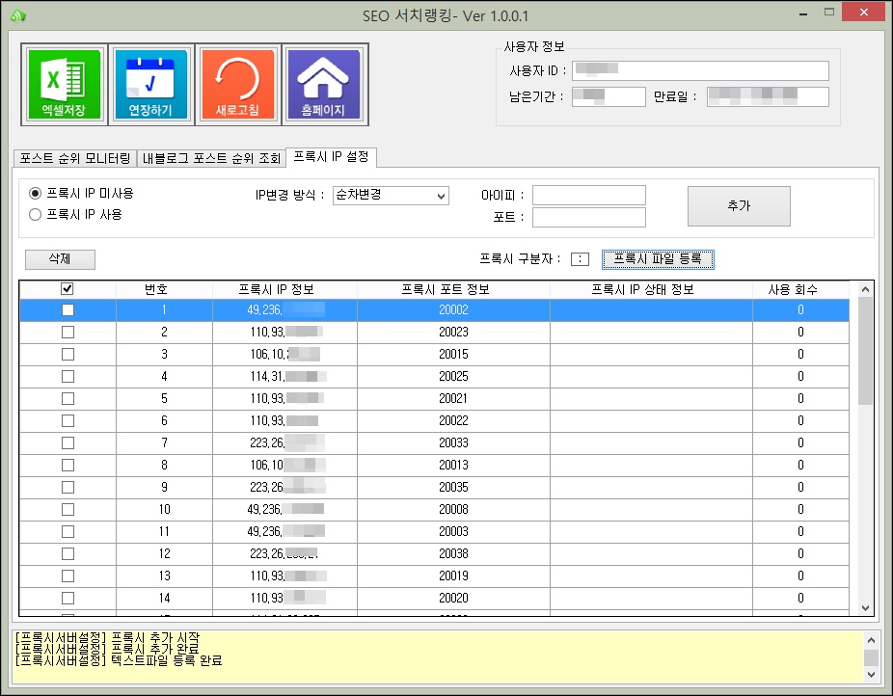Open the 내블로그 포스트 순위 조회 tab
Screen dimensions: 893x696
pos(211,158)
